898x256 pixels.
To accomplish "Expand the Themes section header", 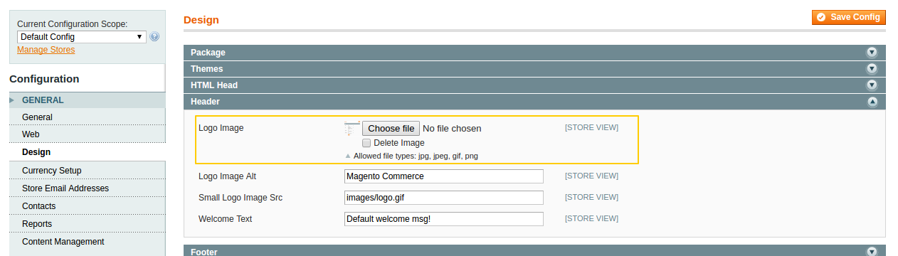I will point(534,69).
